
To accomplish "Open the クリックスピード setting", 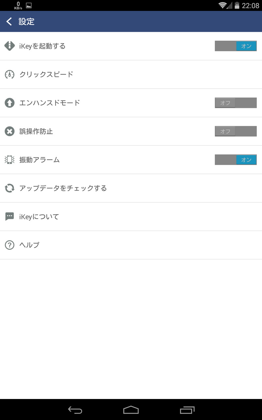I will [46, 74].
